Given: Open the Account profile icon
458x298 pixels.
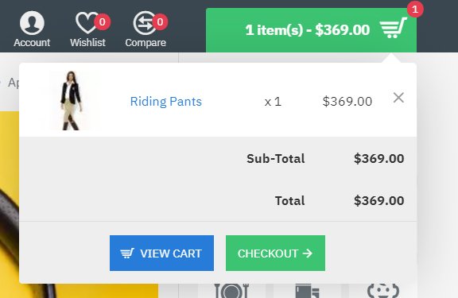Looking at the screenshot, I should pos(32,23).
